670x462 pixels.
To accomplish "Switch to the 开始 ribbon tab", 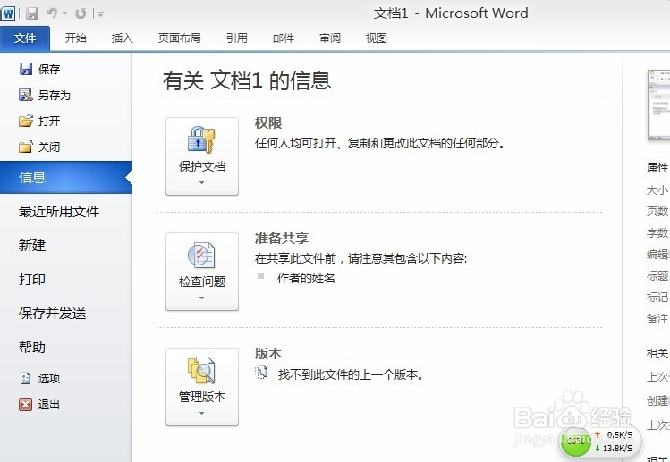I will coord(76,38).
